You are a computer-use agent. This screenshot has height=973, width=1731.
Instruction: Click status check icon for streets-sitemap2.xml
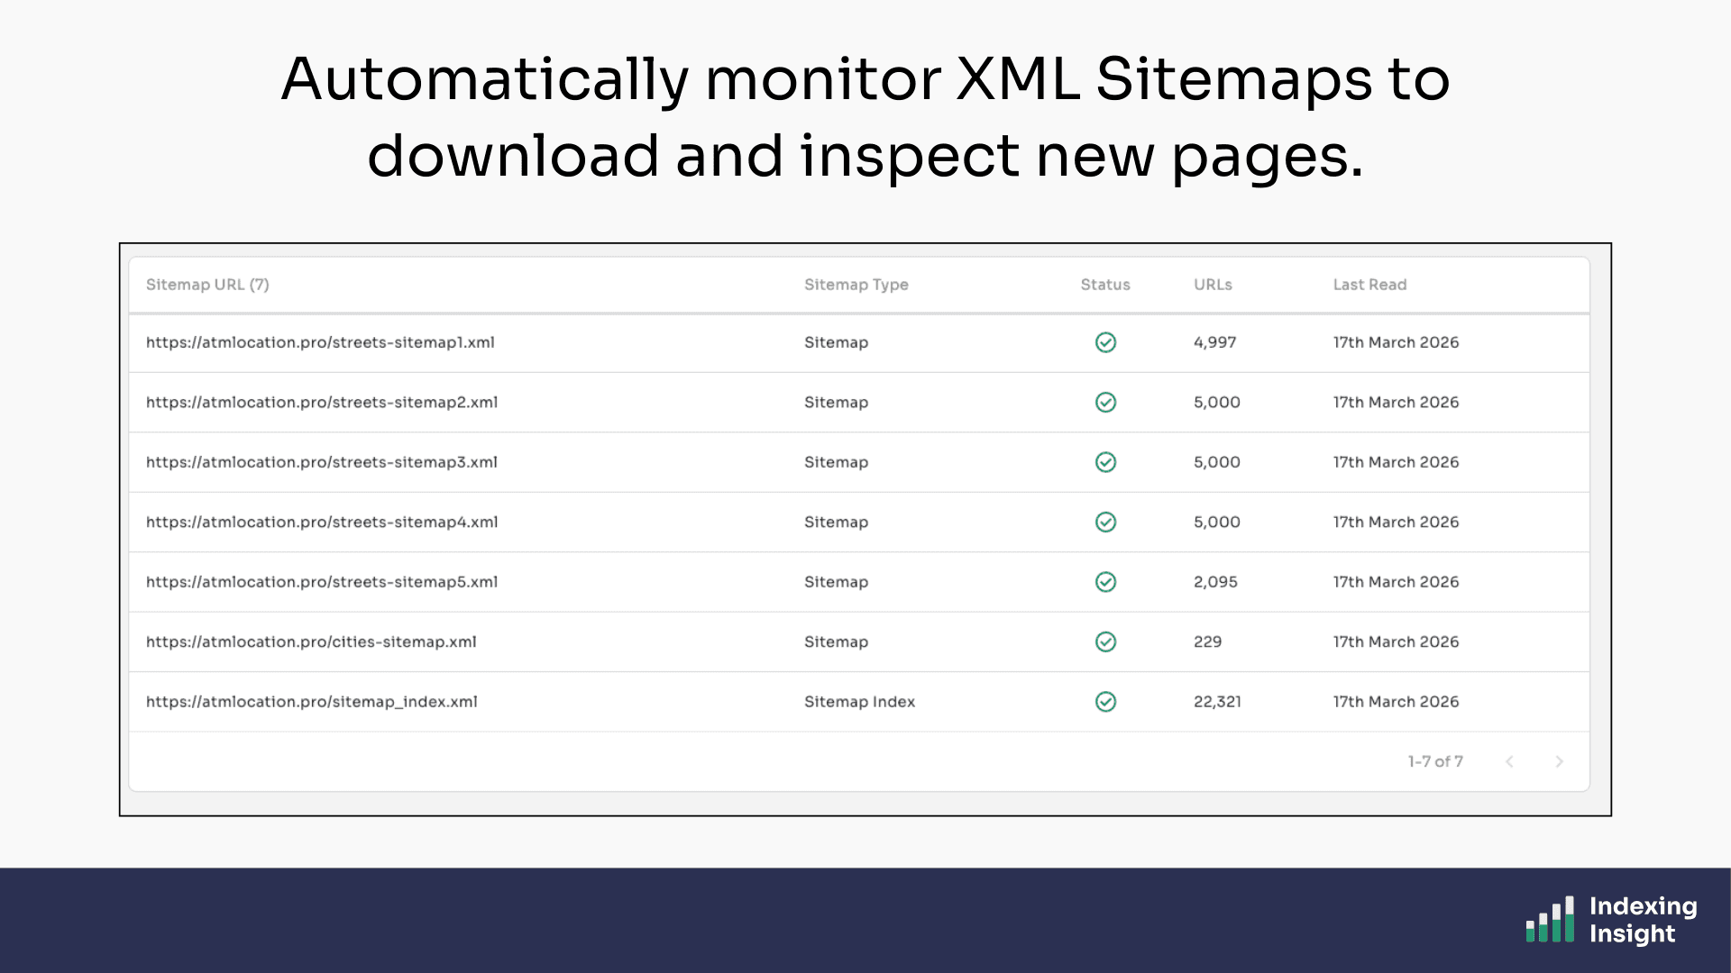(1105, 403)
